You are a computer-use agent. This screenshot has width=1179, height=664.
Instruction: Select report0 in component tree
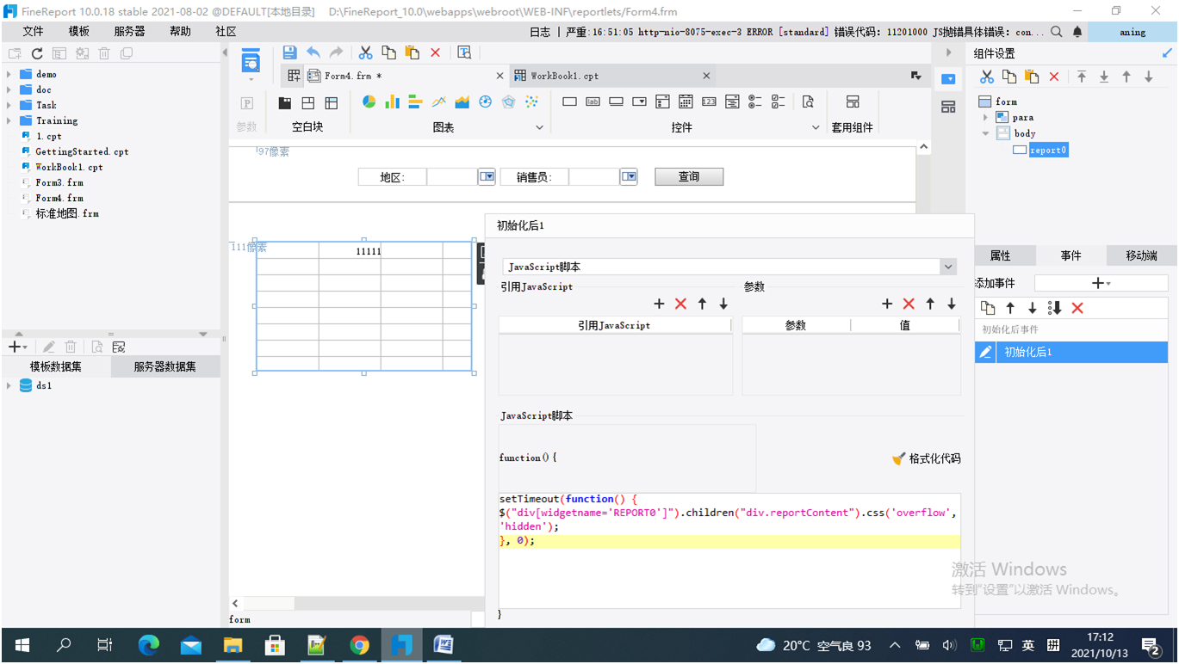[x=1048, y=150]
